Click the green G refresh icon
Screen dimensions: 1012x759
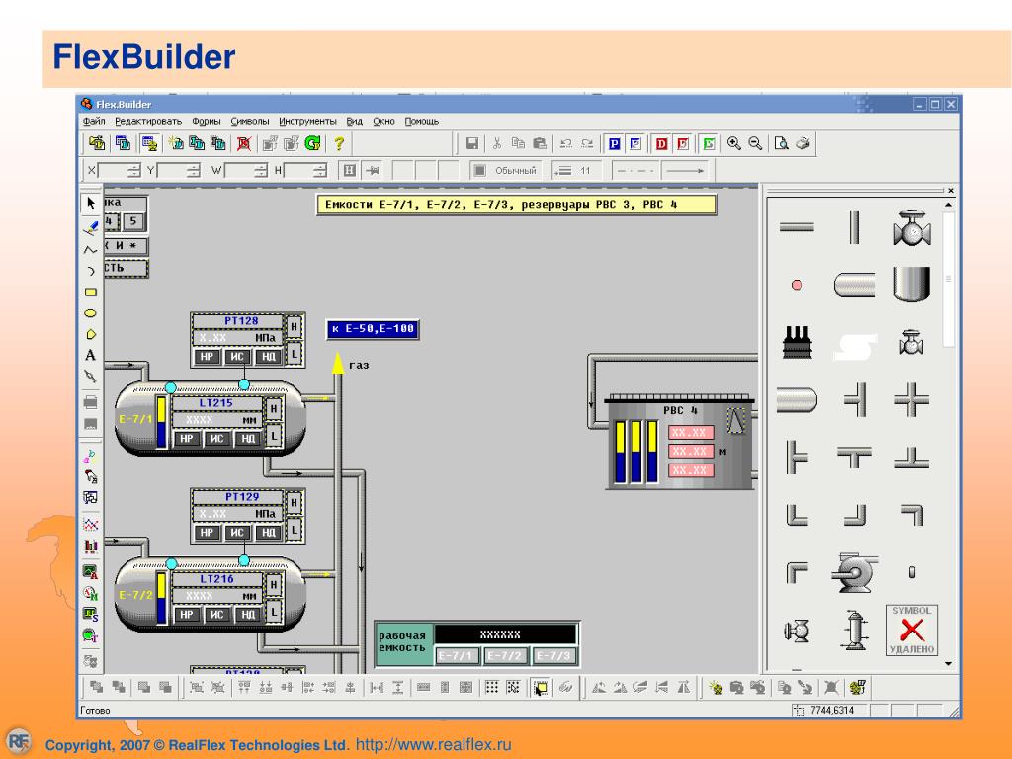313,143
